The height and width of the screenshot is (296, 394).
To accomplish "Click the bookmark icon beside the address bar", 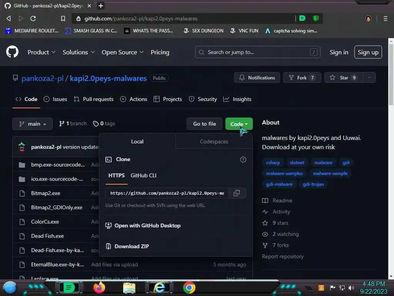I will (63, 18).
